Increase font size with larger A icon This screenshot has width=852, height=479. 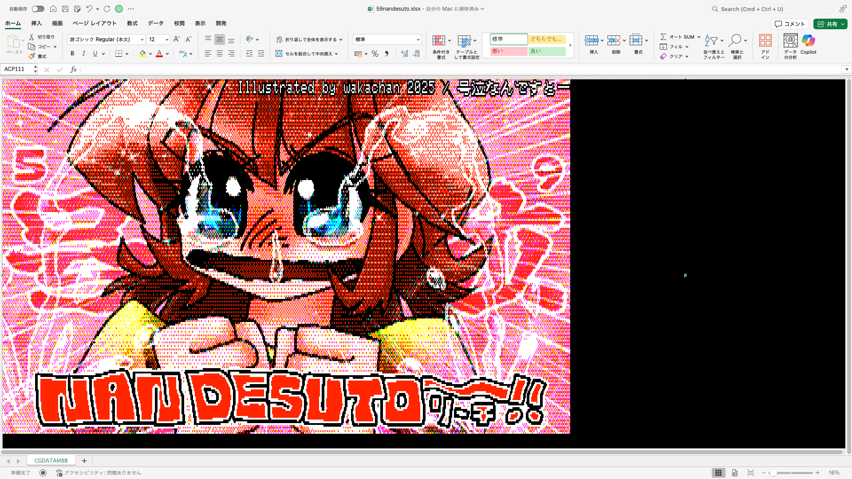(x=177, y=39)
